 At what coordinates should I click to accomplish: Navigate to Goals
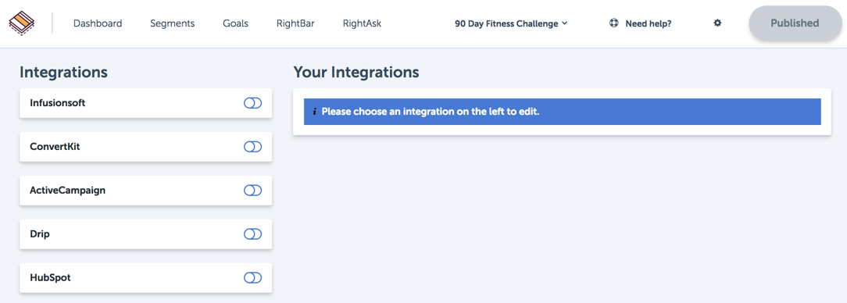coord(235,23)
